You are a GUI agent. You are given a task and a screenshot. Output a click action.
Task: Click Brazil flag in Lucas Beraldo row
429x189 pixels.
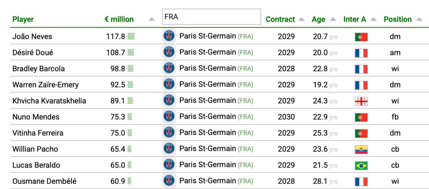pos(361,166)
